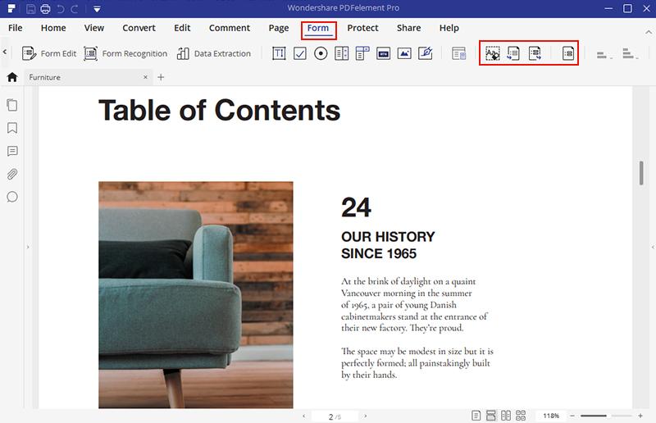Add a radio button form field
This screenshot has width=656, height=423.
pyautogui.click(x=321, y=53)
